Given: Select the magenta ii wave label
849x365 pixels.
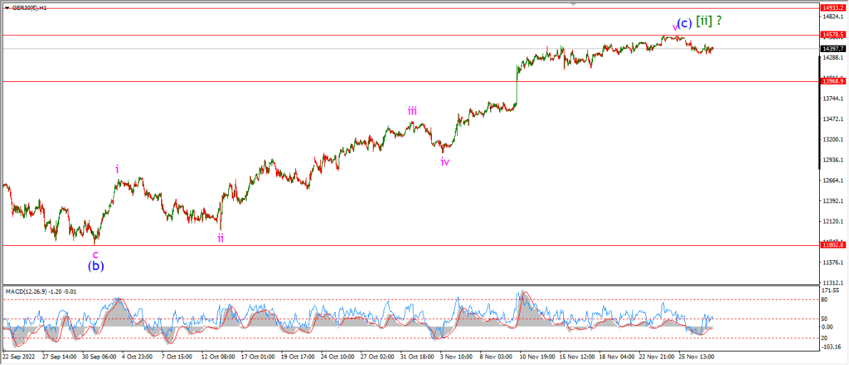Looking at the screenshot, I should click(221, 238).
